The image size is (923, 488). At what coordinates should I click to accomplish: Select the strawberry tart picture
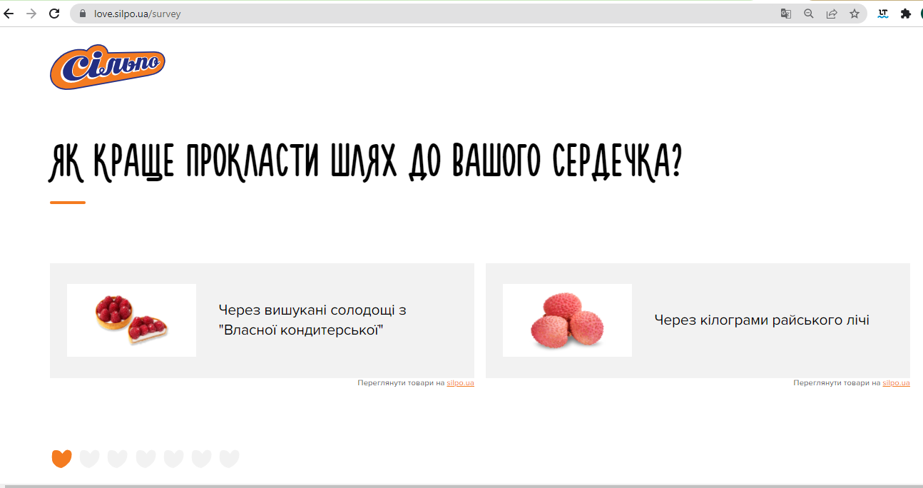[x=131, y=320]
